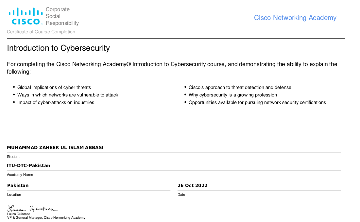Click the Pakistan location value
Viewport: 360px width, 222px height.
[x=18, y=185]
